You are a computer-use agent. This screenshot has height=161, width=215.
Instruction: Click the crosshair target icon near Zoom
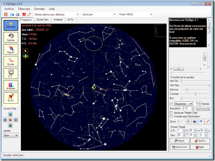[188, 122]
